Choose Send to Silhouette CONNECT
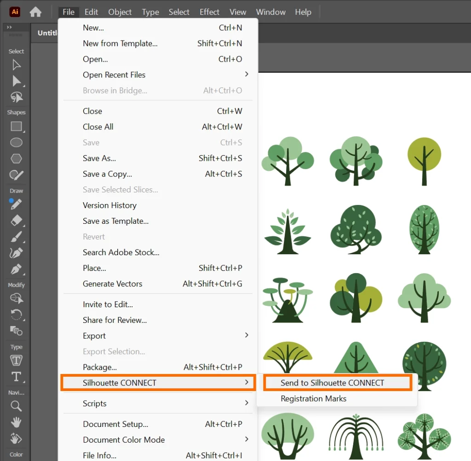The image size is (471, 461). point(332,383)
